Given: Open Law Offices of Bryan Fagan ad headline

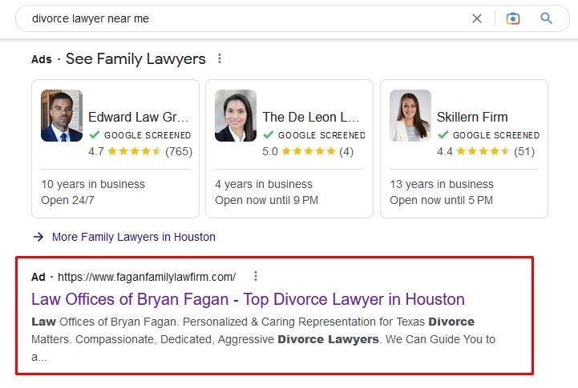Looking at the screenshot, I should [x=248, y=299].
